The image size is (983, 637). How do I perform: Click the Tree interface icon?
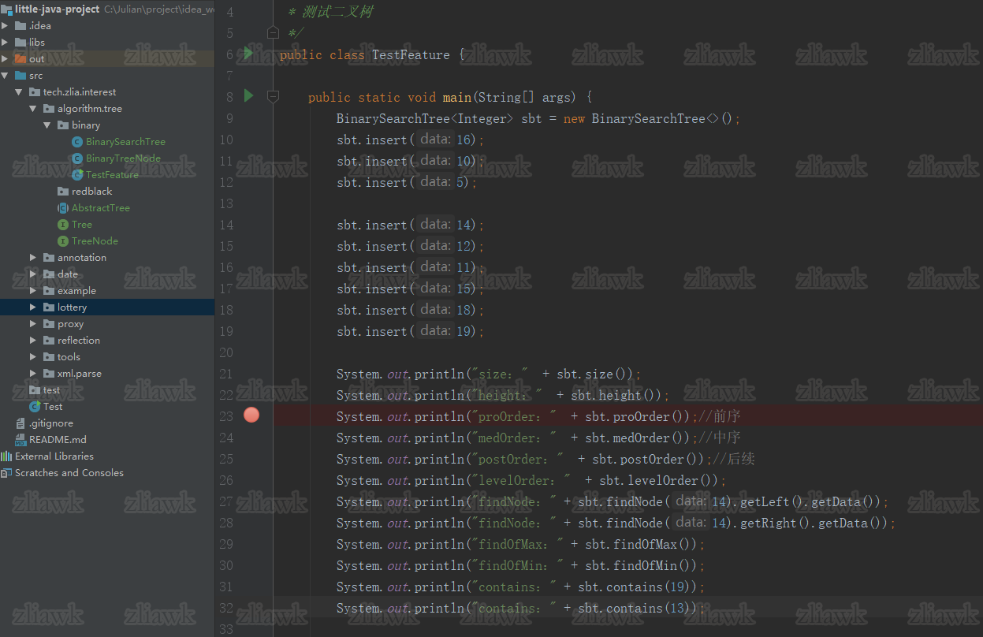coord(63,225)
